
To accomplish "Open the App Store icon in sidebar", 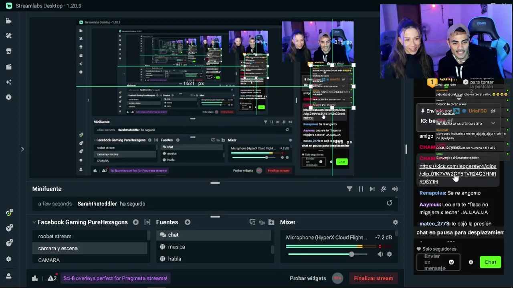I will 8,51.
